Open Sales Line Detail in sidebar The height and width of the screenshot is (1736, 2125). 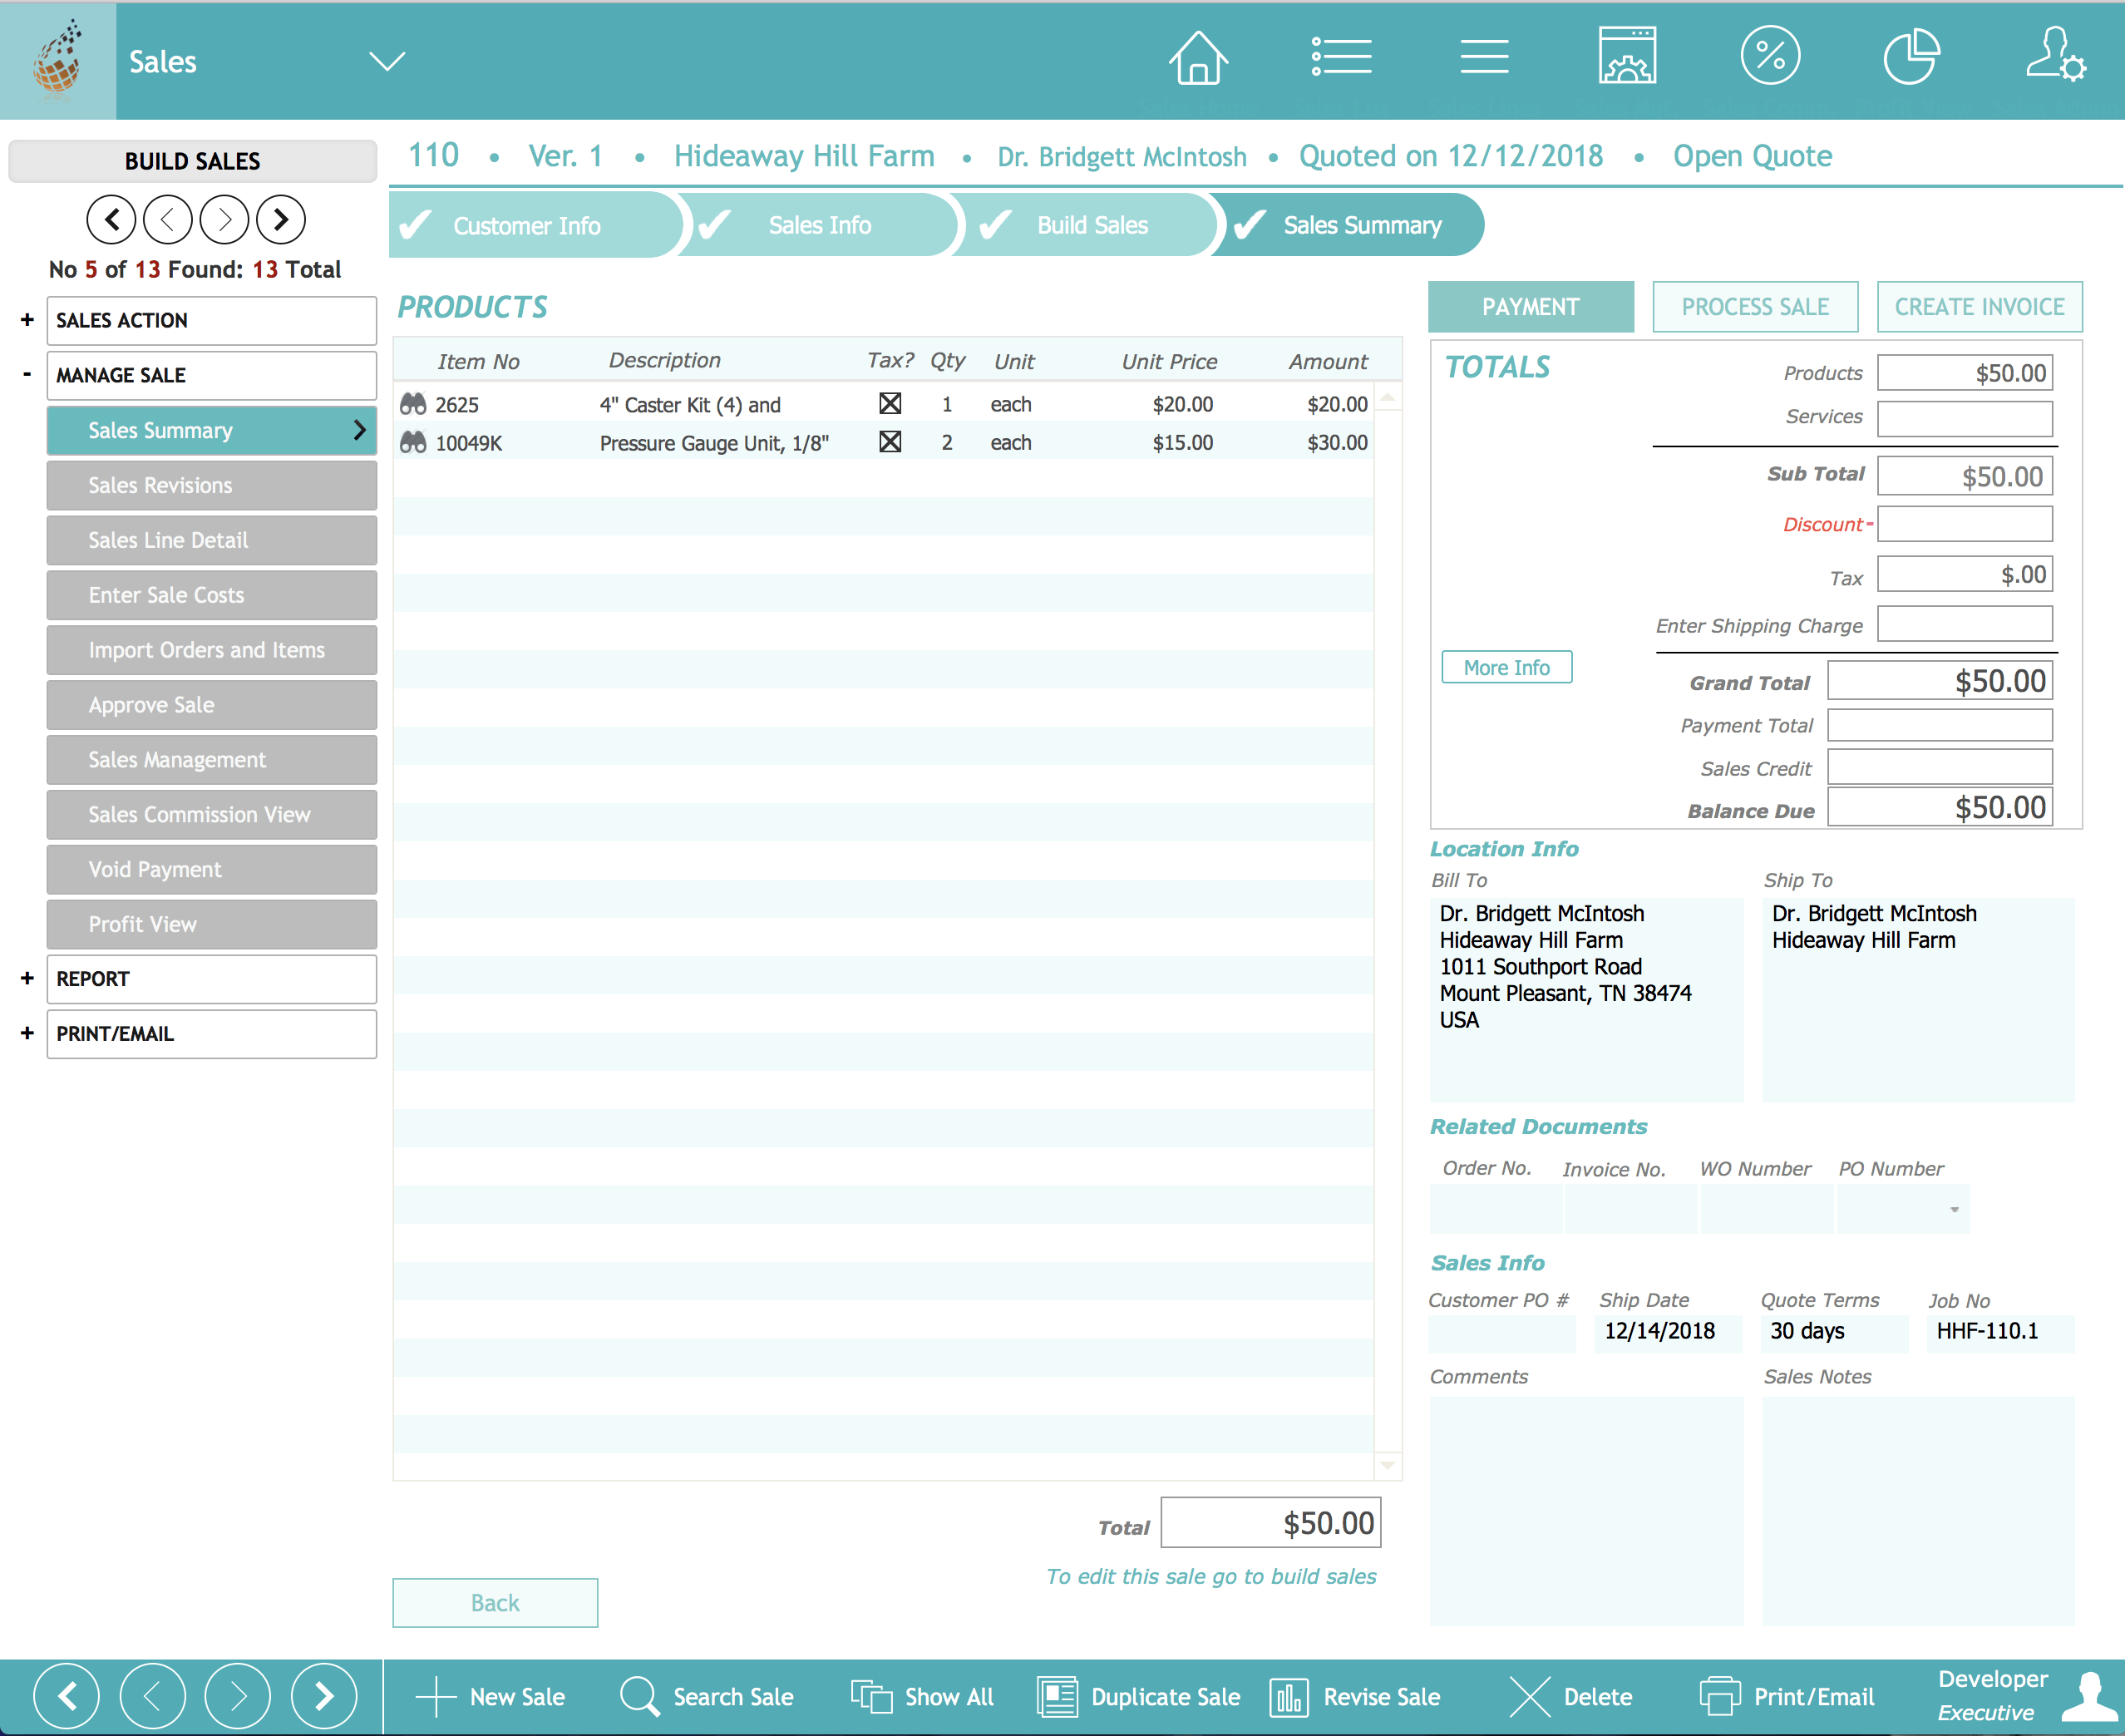coord(212,540)
